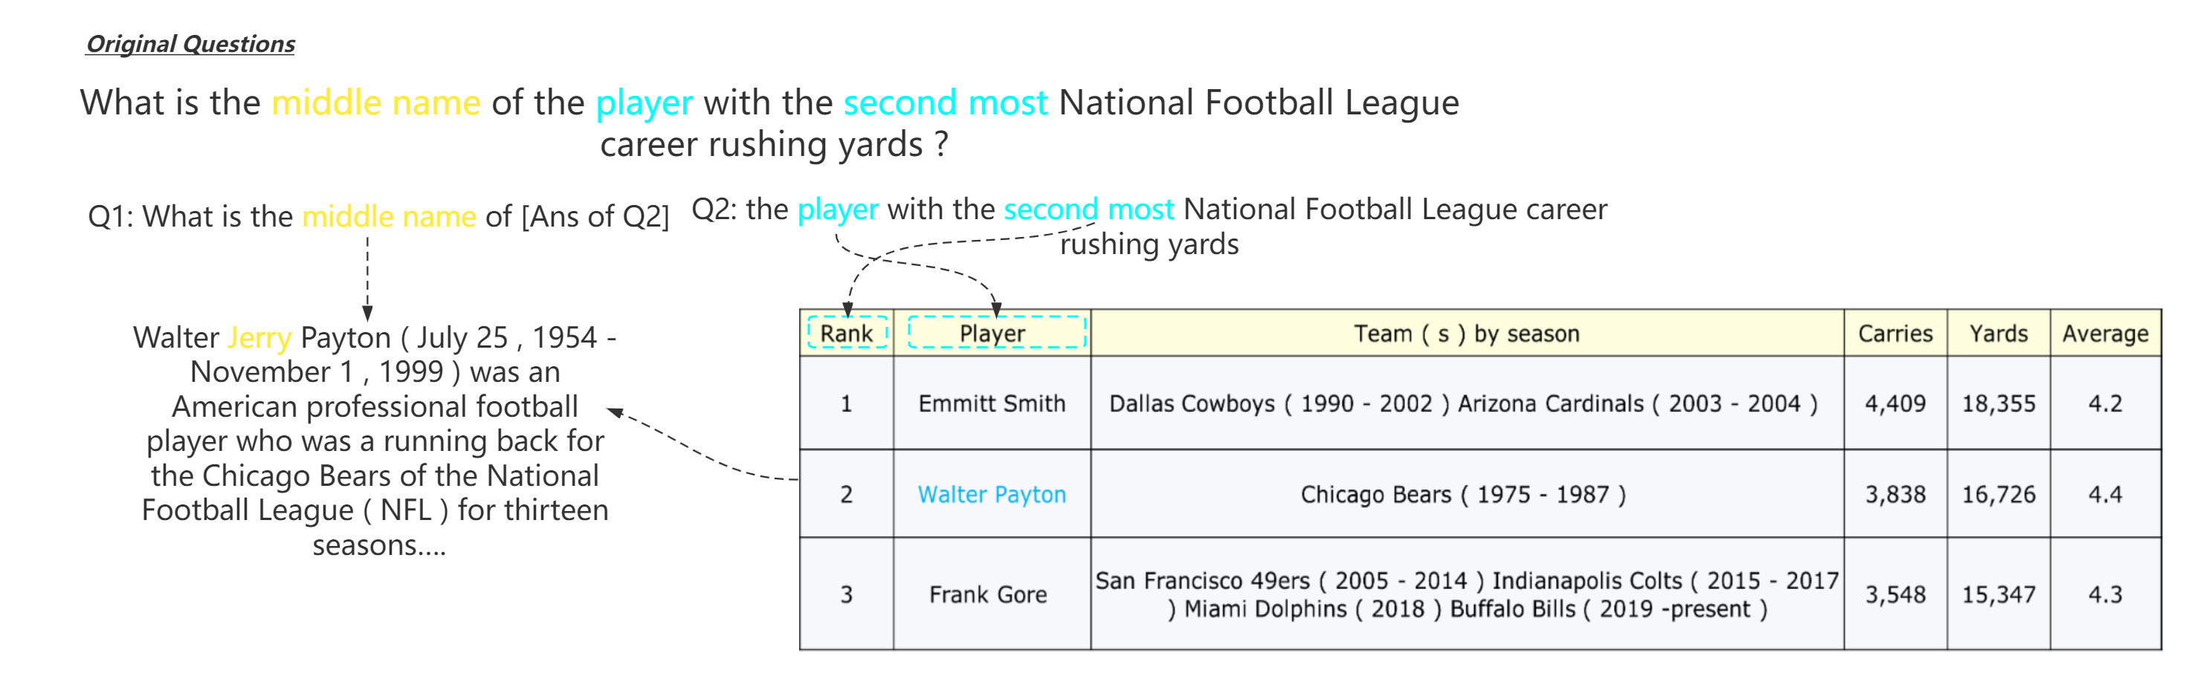Viewport: 2190px width, 679px height.
Task: Select the Rank column header
Action: 847,333
